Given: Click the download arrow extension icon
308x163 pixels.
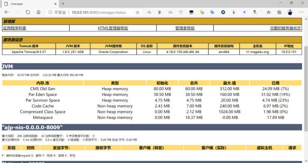Looking at the screenshot, I should [x=234, y=12].
